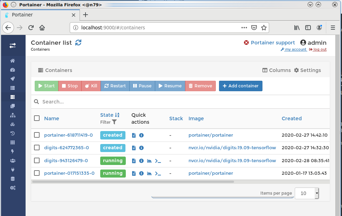The width and height of the screenshot is (342, 216).
Task: Click the Kill button
Action: coord(91,86)
